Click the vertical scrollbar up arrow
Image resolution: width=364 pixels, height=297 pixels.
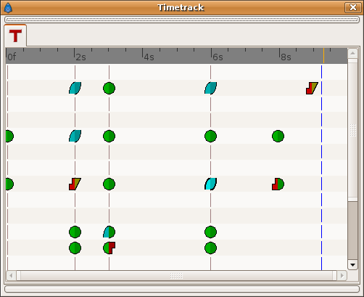point(352,53)
